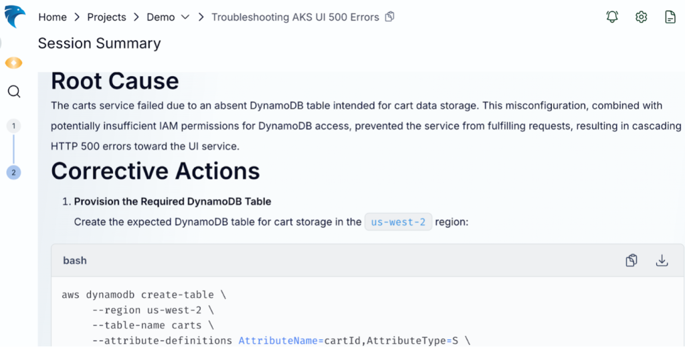Viewport: 685px width, 348px height.
Task: Click the Provision the Required DynamoDB Table item
Action: click(x=173, y=201)
